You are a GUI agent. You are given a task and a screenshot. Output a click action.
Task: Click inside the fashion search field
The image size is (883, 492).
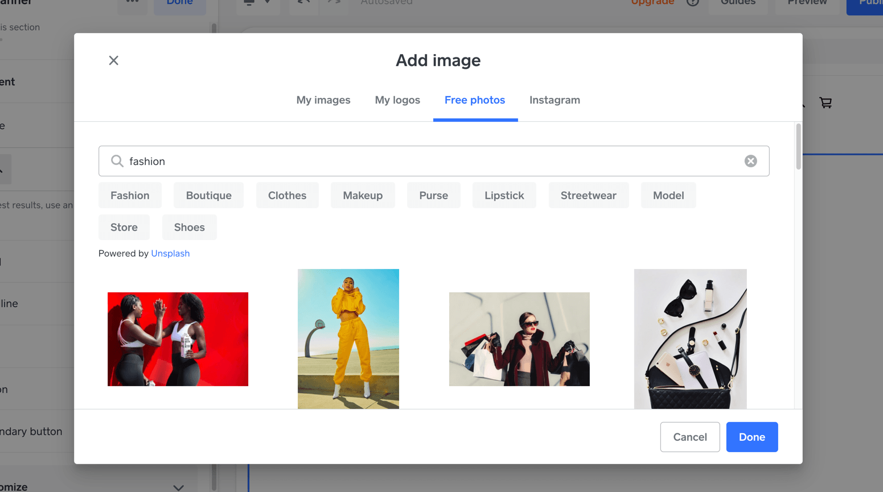399,161
